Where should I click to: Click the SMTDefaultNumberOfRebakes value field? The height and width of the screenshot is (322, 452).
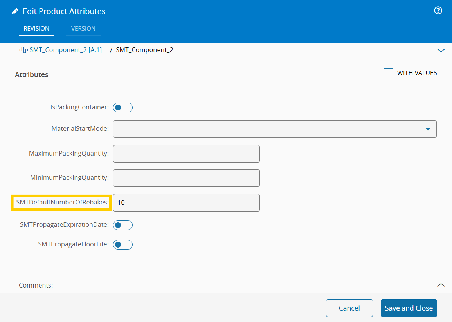186,203
